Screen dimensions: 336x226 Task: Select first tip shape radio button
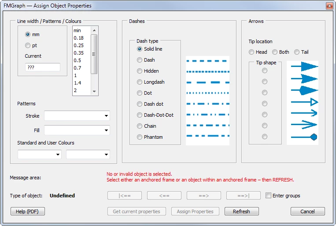click(265, 70)
